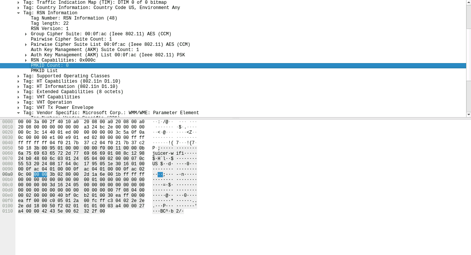Expand HT Information tag

click(x=18, y=86)
